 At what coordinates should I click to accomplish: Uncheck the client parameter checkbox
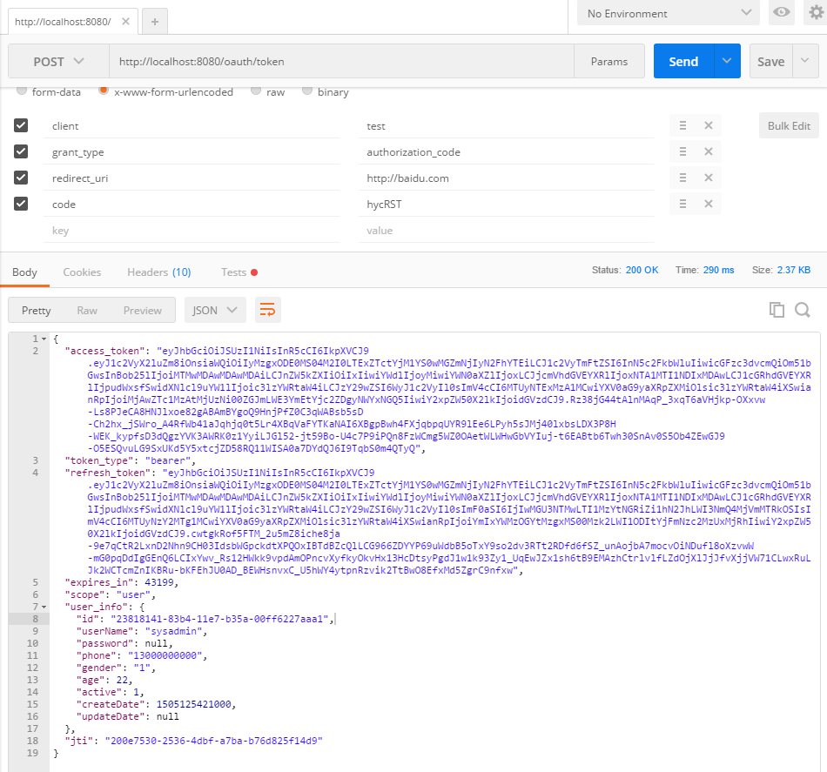pyautogui.click(x=21, y=125)
